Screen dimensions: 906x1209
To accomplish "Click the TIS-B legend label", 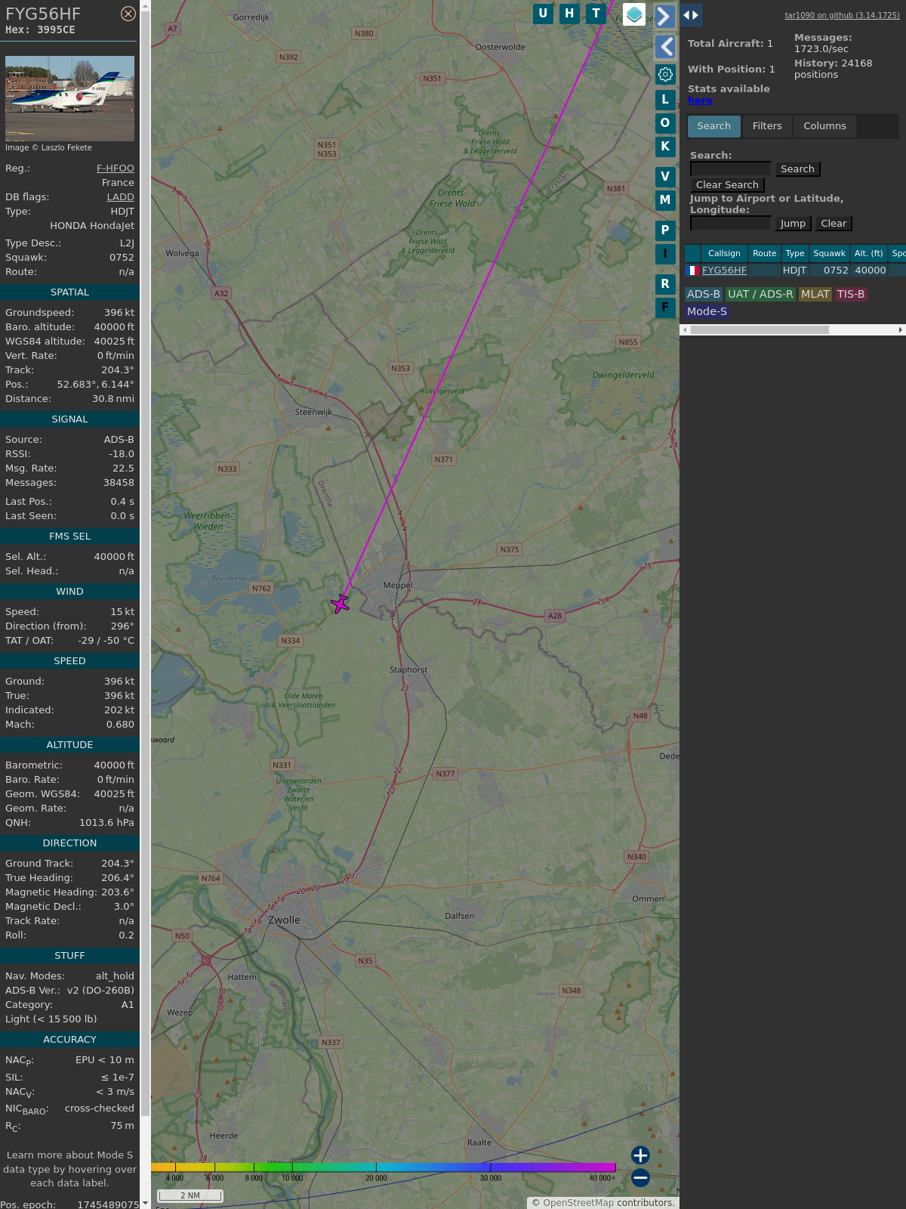I will click(851, 294).
